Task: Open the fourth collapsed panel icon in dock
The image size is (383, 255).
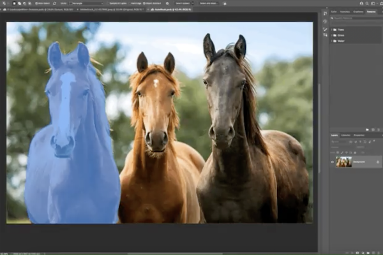Action: click(x=325, y=36)
